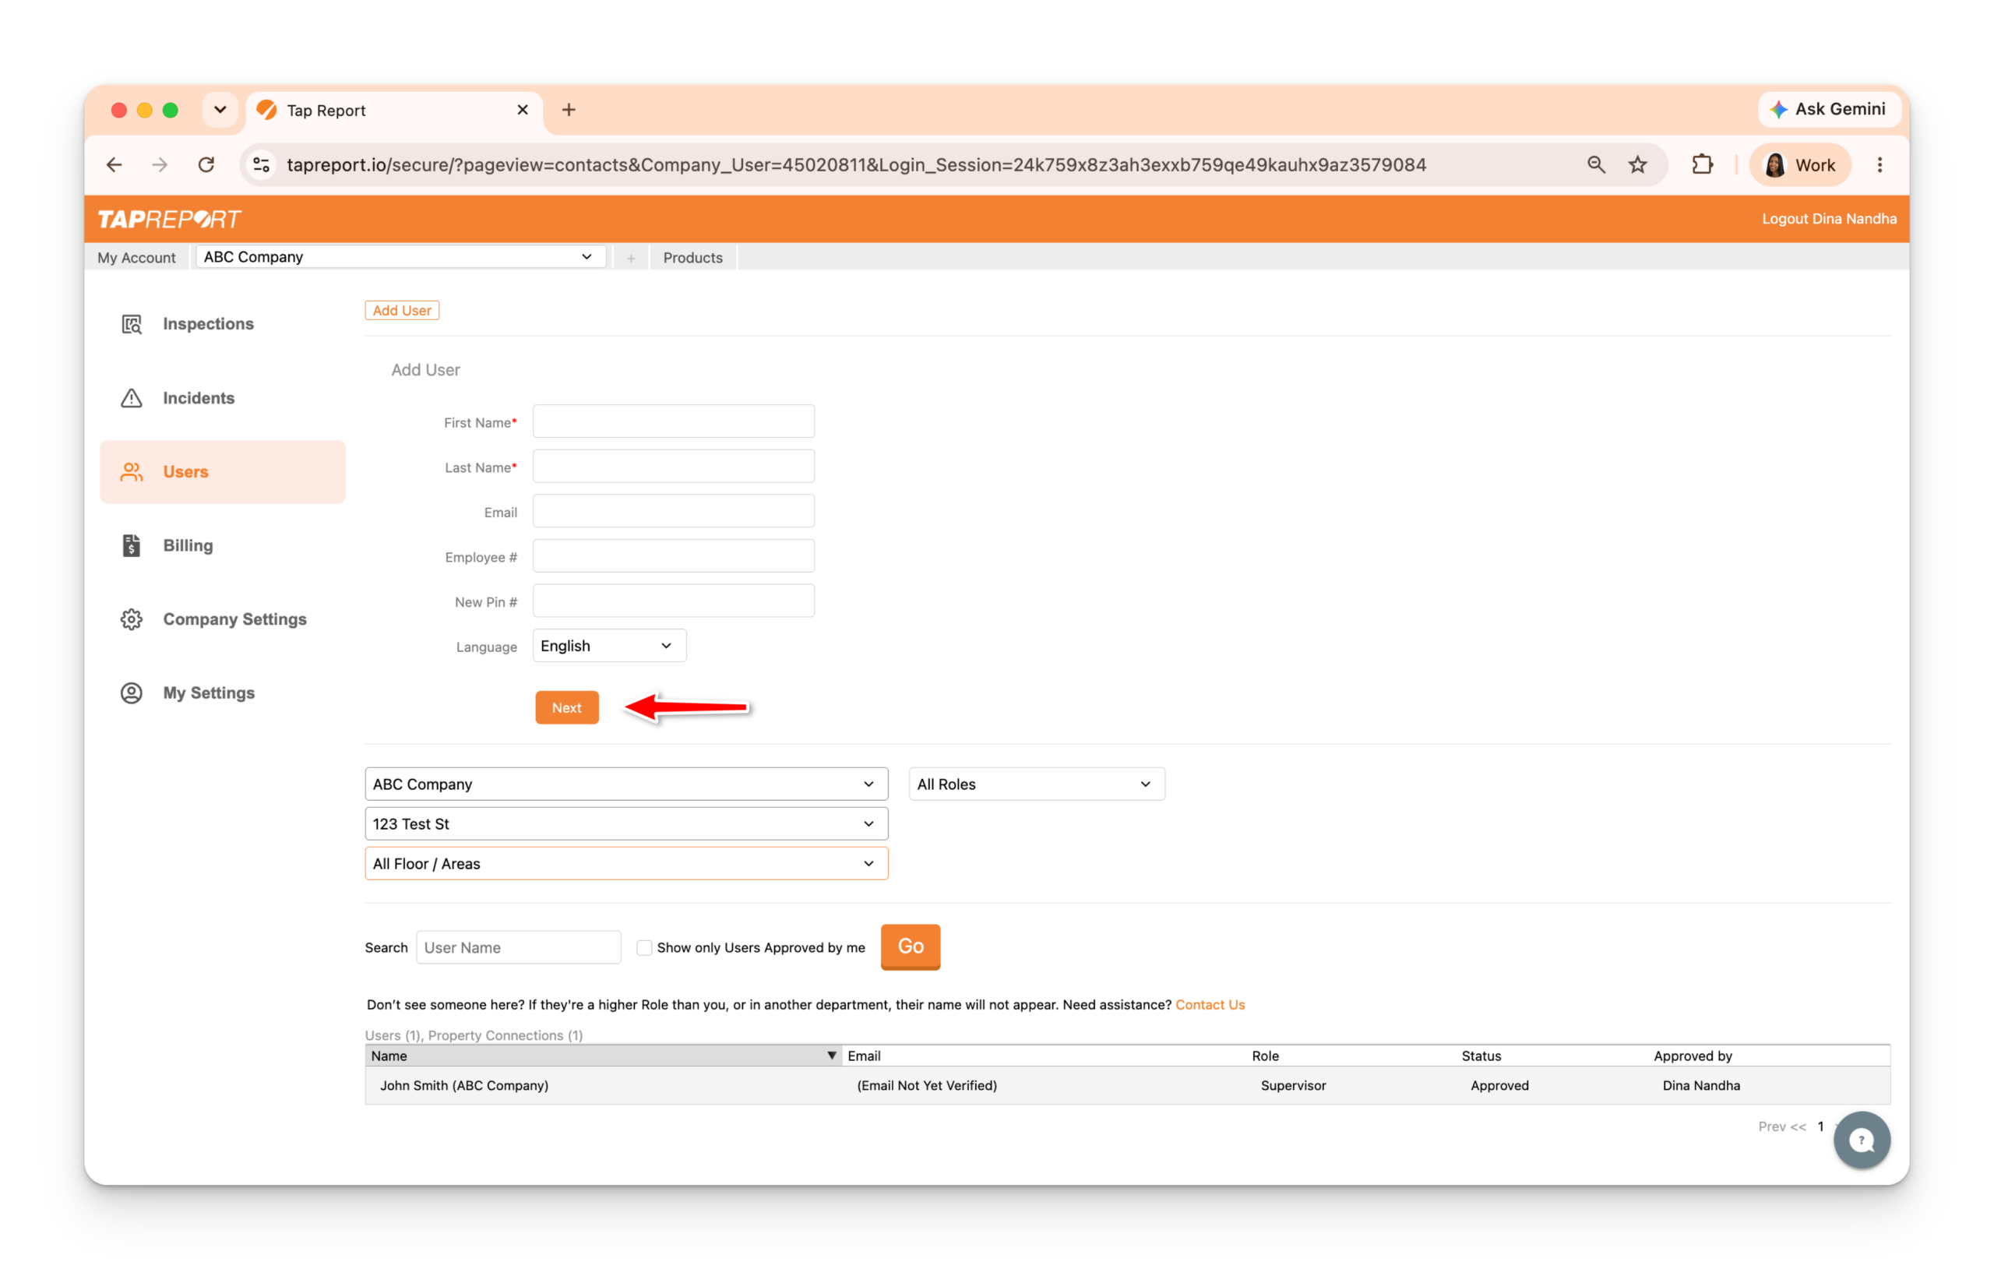Bookmark this page with the star

[1638, 165]
